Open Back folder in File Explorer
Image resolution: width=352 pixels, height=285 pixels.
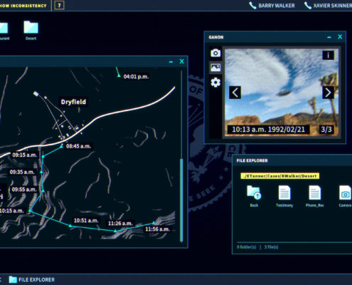tap(254, 196)
